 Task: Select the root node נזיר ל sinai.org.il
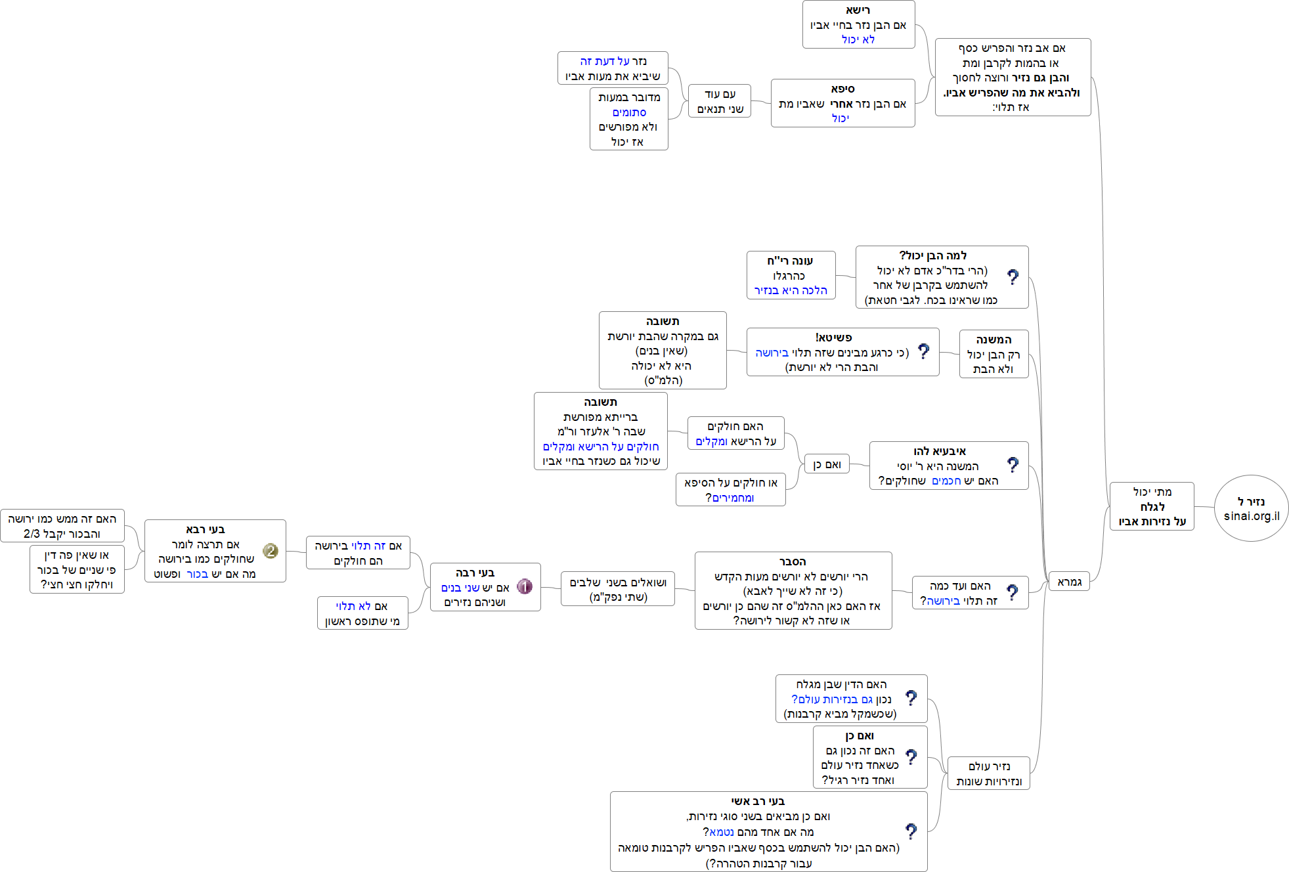tap(1251, 508)
